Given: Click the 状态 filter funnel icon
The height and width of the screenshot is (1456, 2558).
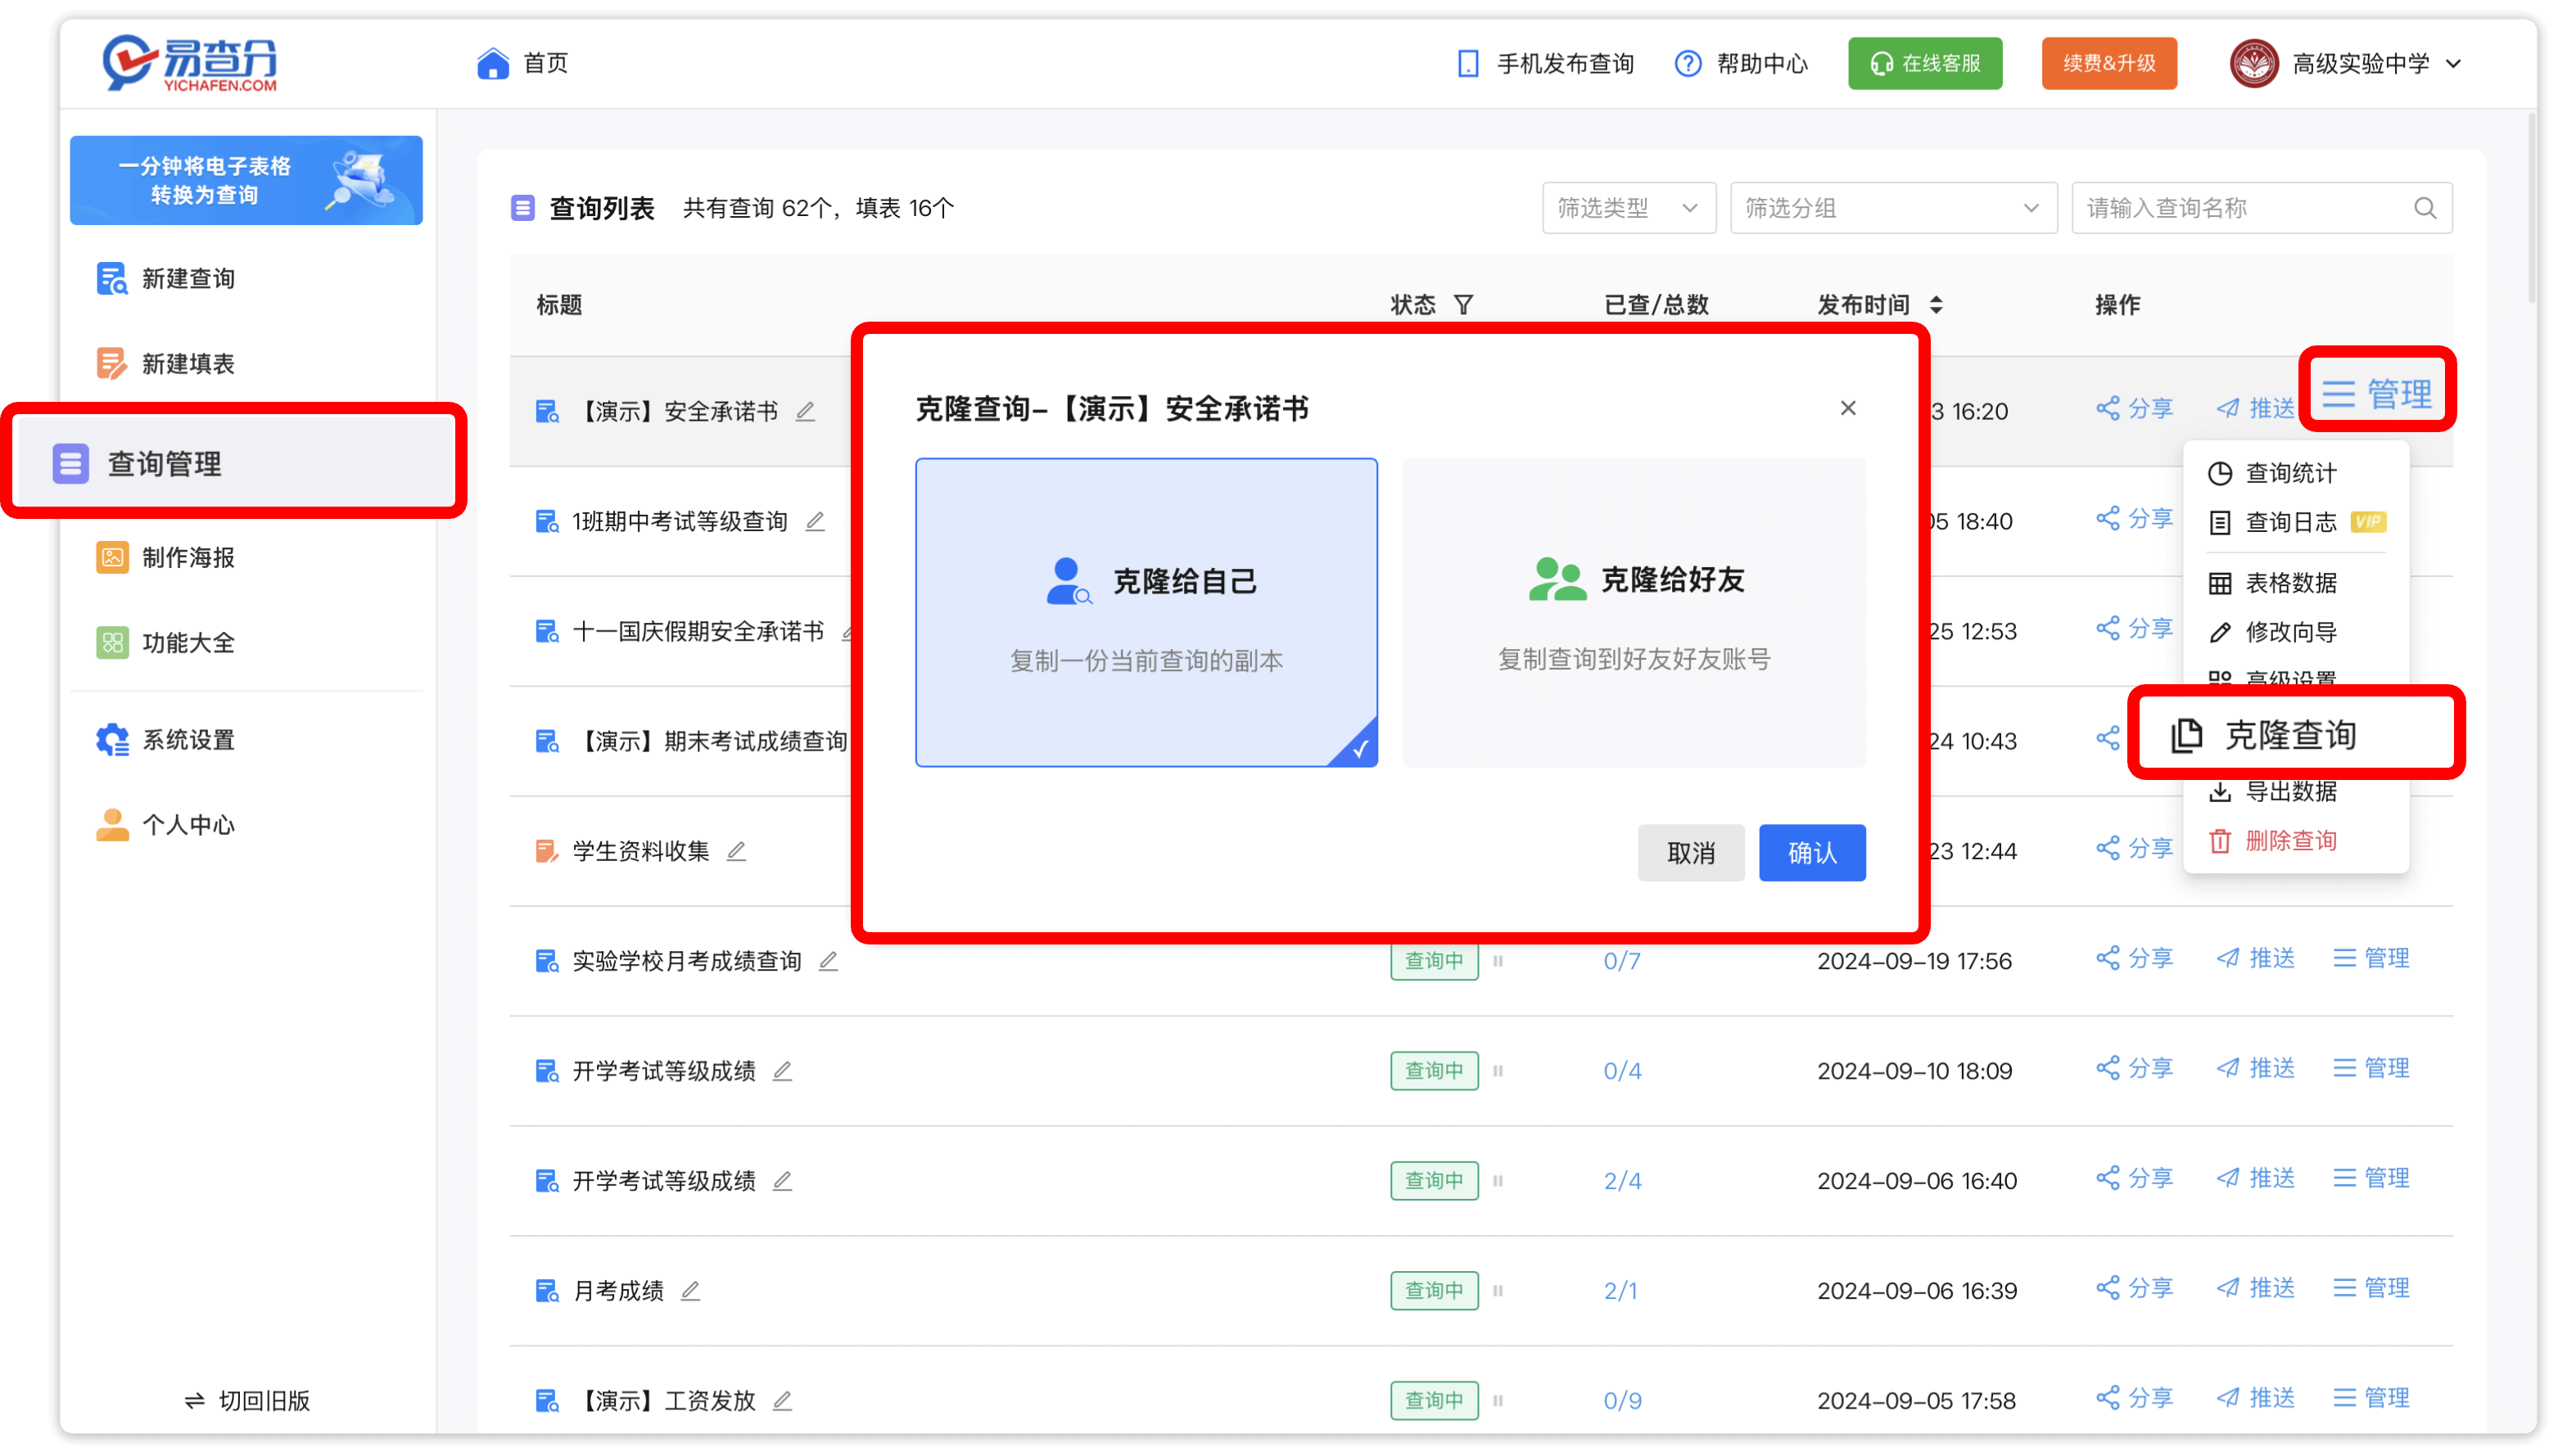Looking at the screenshot, I should click(1462, 304).
